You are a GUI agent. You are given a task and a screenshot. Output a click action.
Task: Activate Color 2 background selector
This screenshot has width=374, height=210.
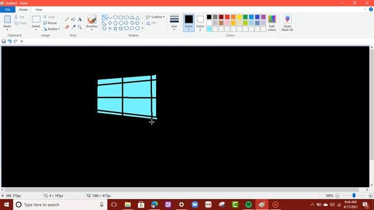pos(200,23)
